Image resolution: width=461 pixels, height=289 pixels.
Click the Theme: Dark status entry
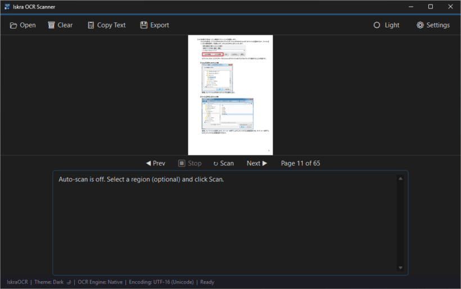[49, 282]
